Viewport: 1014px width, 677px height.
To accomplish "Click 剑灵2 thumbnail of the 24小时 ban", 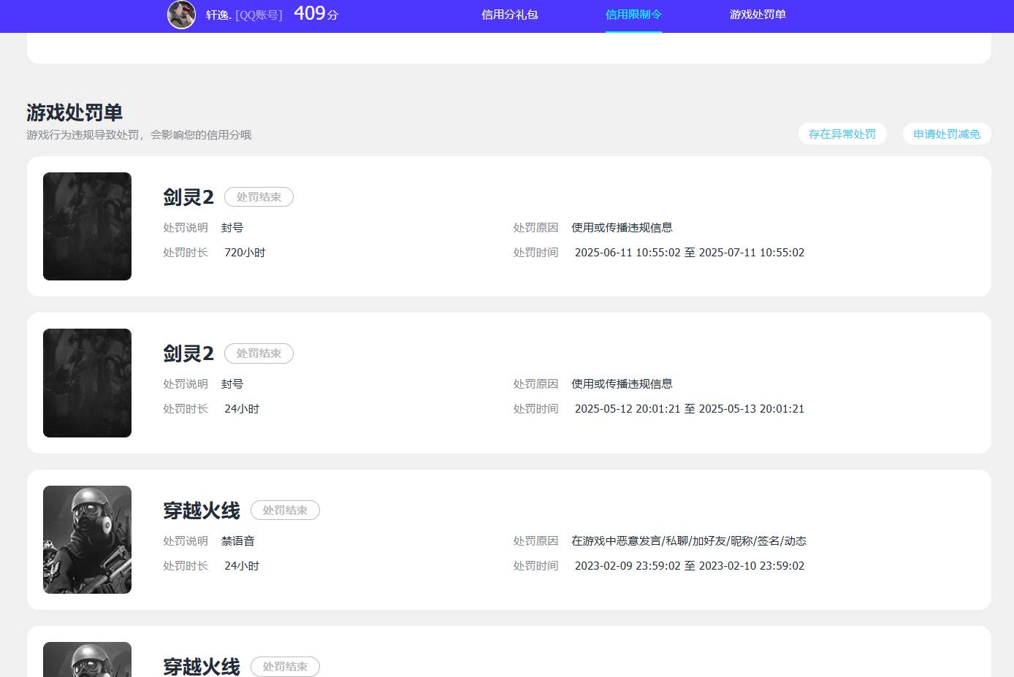I will point(87,383).
